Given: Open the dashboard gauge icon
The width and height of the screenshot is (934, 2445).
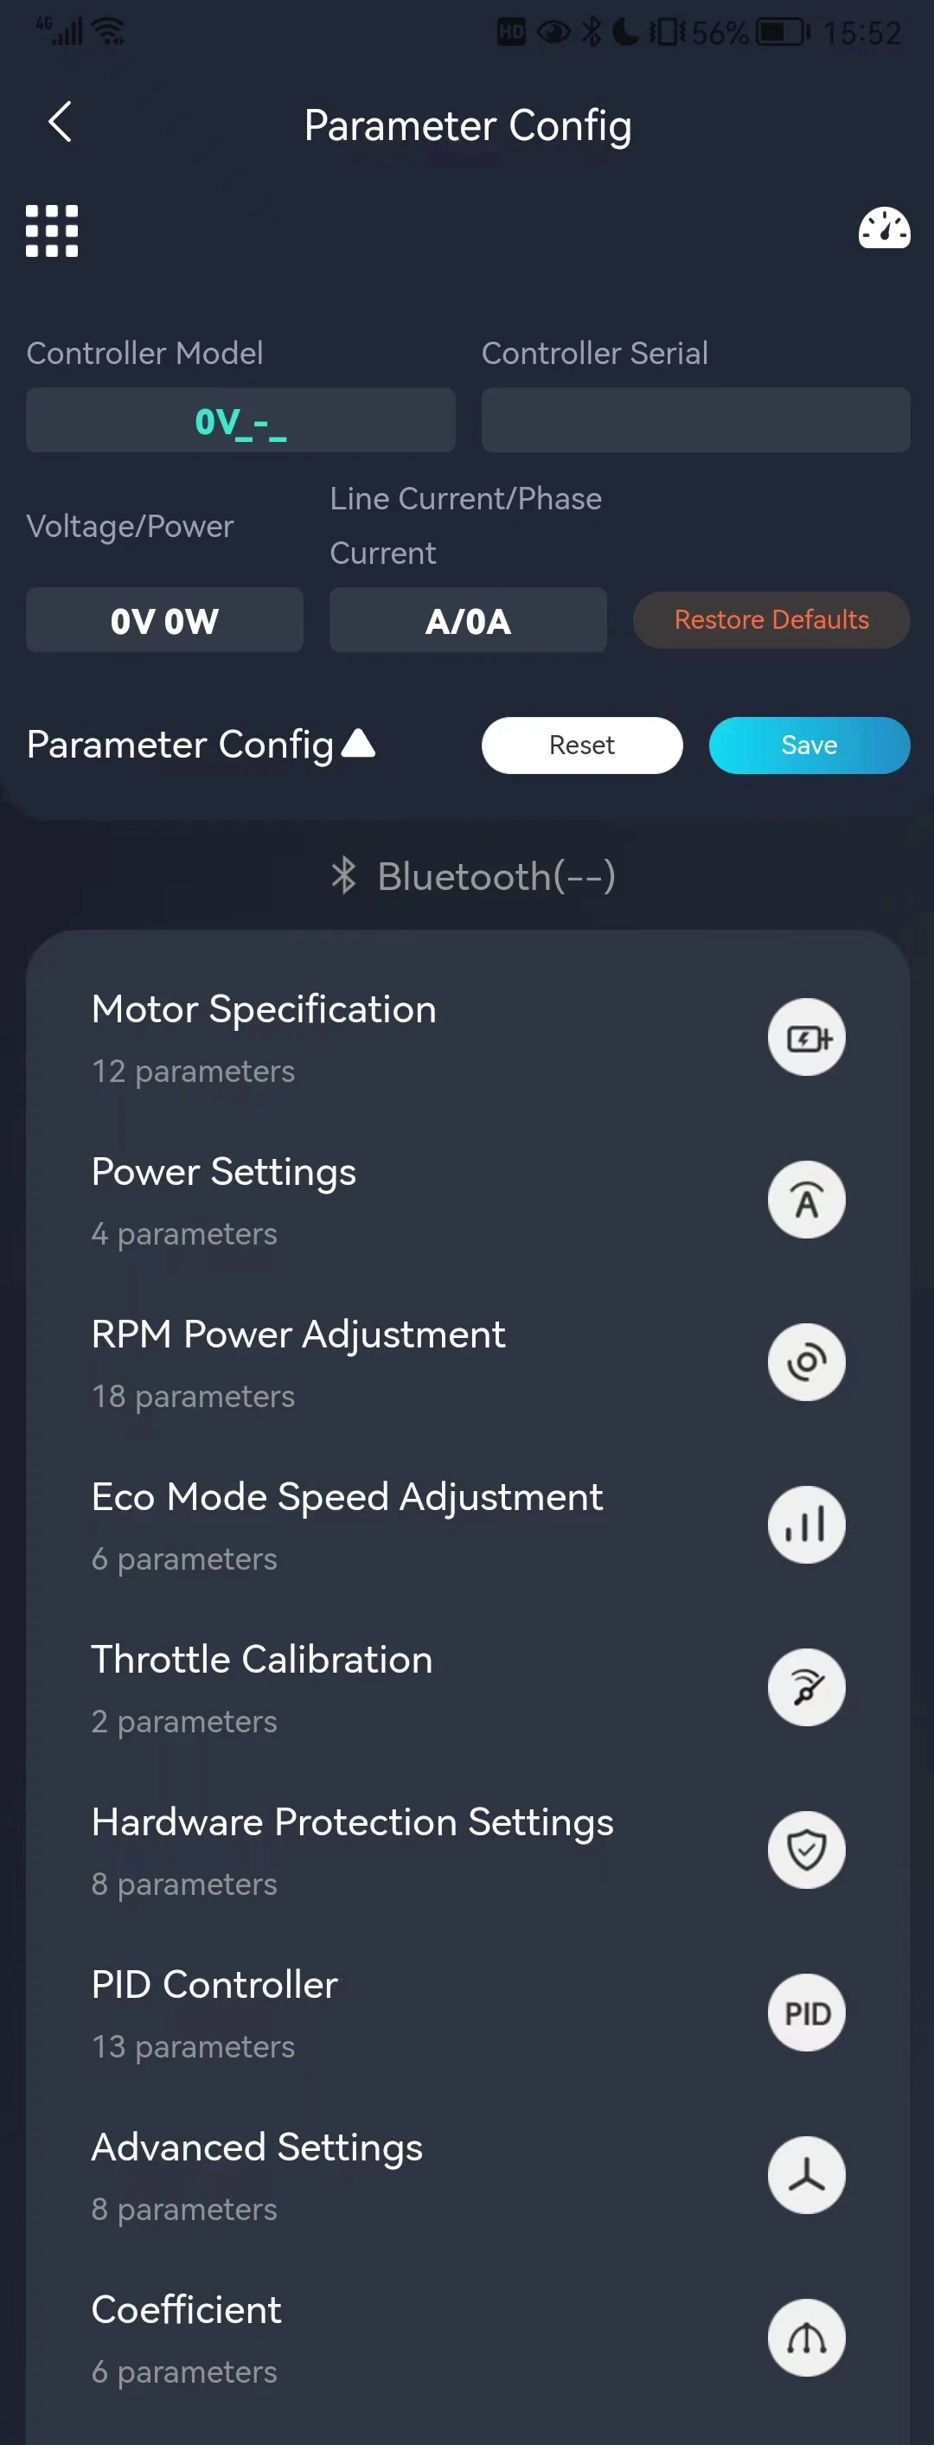Looking at the screenshot, I should [884, 228].
